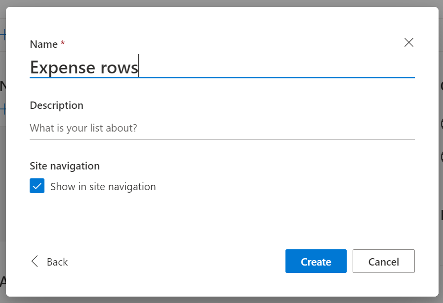Click the red required asterisk next to Name
Screen dimensions: 443x303
(x=63, y=43)
